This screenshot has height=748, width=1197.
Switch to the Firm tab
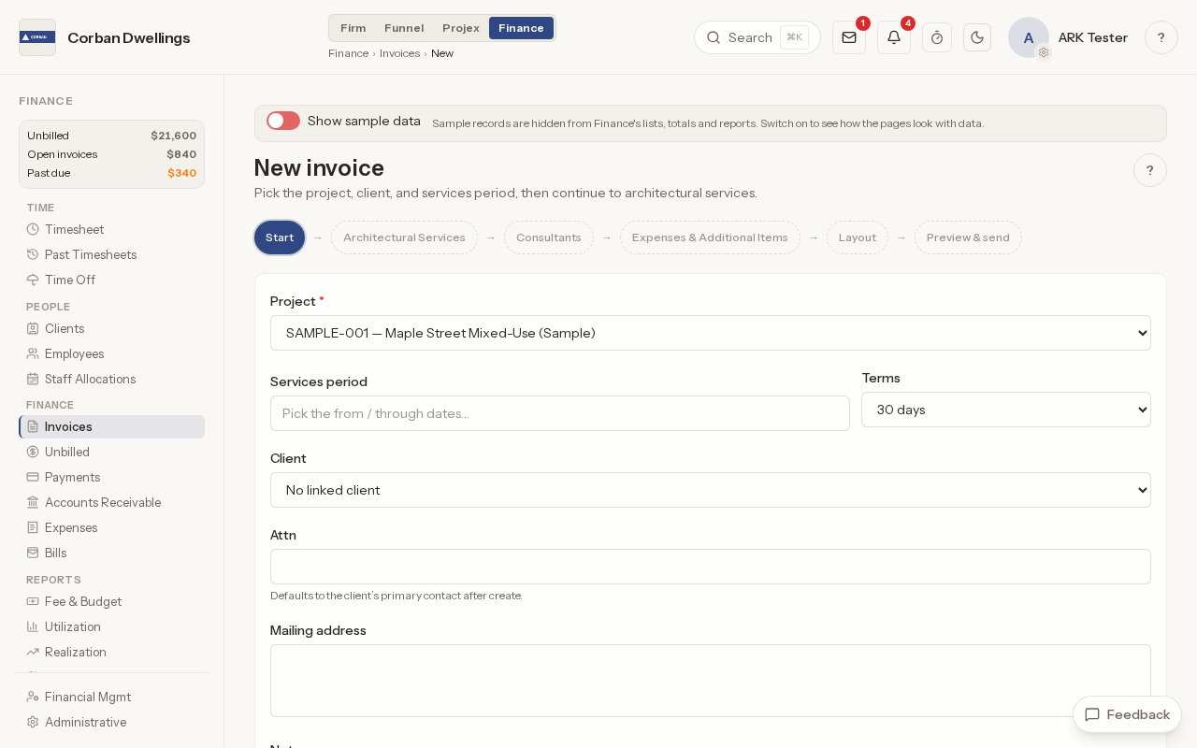coord(353,28)
